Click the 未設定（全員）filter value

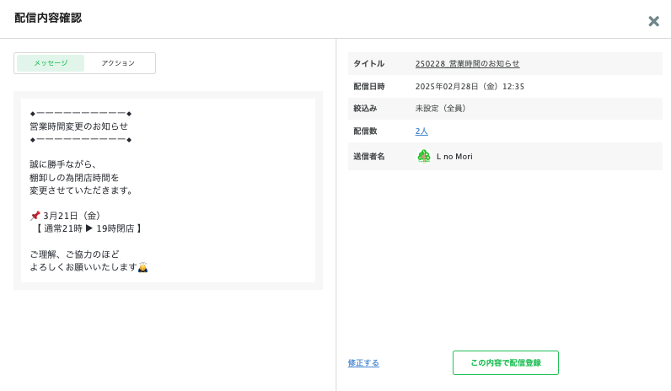[x=441, y=109]
